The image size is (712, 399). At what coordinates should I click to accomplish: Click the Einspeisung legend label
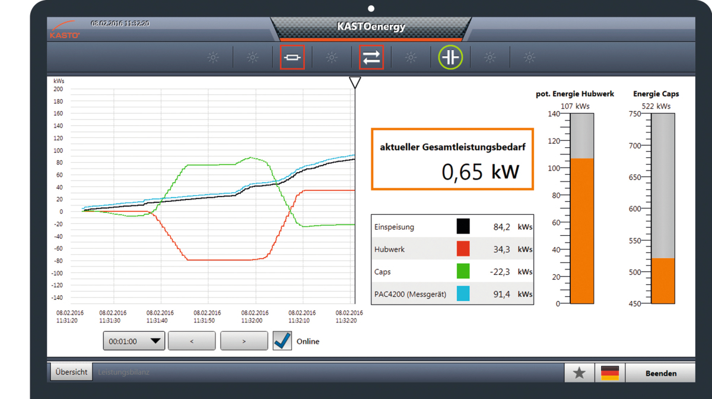(x=395, y=227)
